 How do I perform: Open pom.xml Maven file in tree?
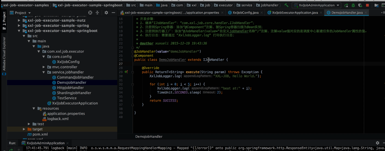pyautogui.click(x=40, y=134)
